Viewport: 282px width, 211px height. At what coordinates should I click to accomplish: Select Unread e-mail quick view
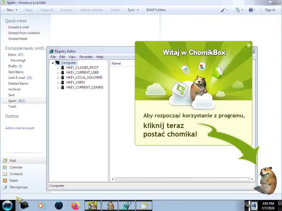[x=18, y=27]
